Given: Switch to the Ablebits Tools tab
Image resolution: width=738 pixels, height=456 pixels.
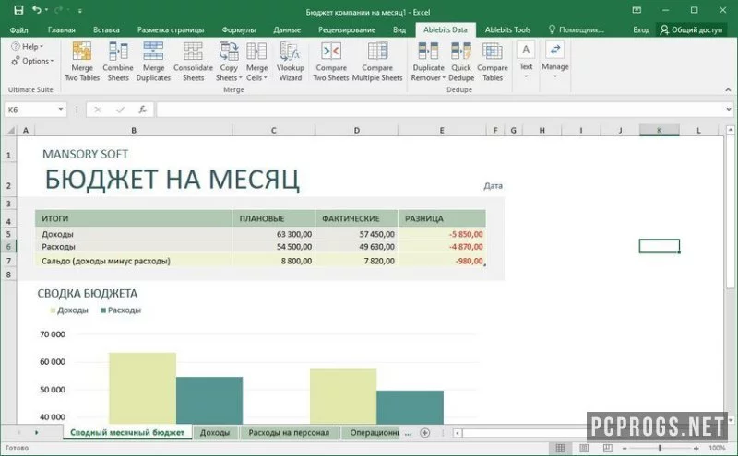Looking at the screenshot, I should coord(507,29).
